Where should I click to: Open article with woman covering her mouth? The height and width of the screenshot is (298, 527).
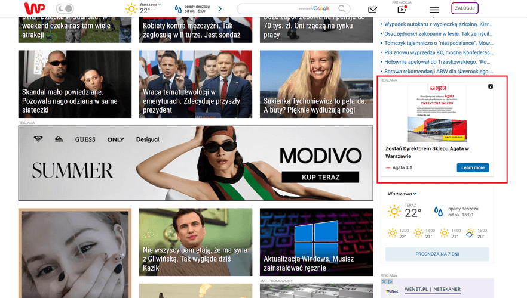tap(75, 253)
